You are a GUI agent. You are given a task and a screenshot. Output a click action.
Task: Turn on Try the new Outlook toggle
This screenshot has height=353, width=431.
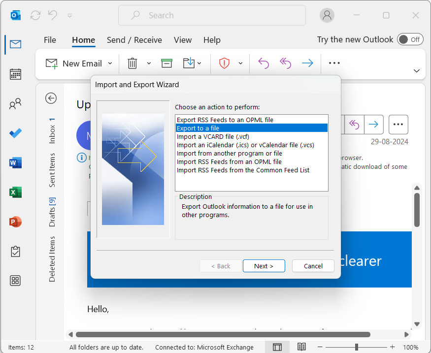410,39
